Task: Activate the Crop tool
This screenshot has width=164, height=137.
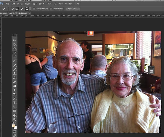Action: point(14,57)
